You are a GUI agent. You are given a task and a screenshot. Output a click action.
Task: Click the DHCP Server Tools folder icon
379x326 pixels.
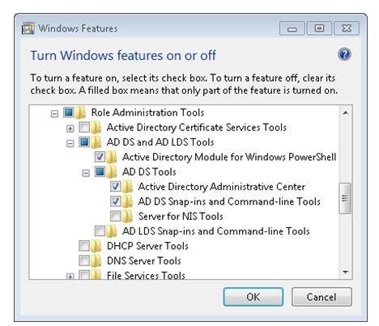point(96,246)
